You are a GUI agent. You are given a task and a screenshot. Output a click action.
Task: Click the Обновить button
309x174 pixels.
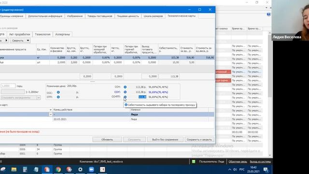click(107, 140)
